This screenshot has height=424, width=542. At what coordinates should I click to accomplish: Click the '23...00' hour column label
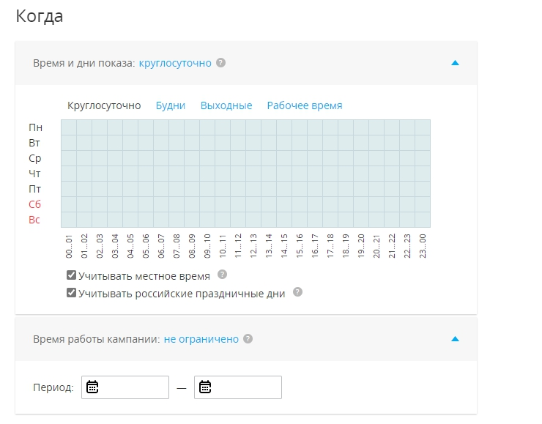423,246
